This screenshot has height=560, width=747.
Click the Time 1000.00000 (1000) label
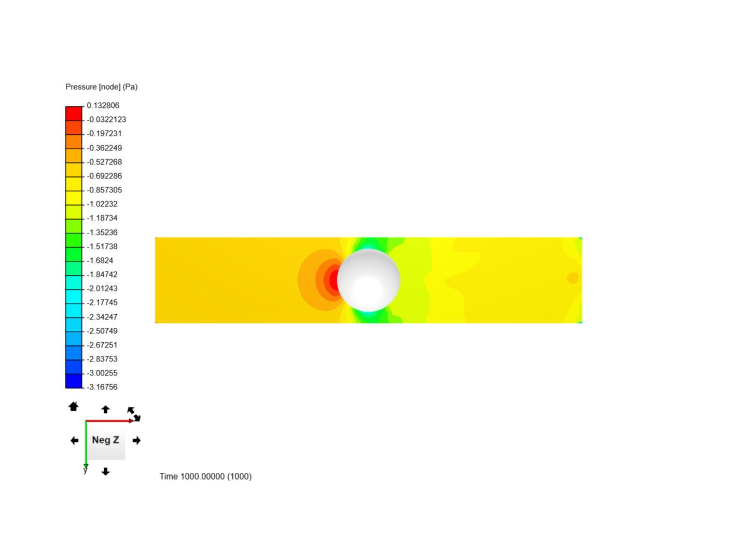tap(205, 476)
